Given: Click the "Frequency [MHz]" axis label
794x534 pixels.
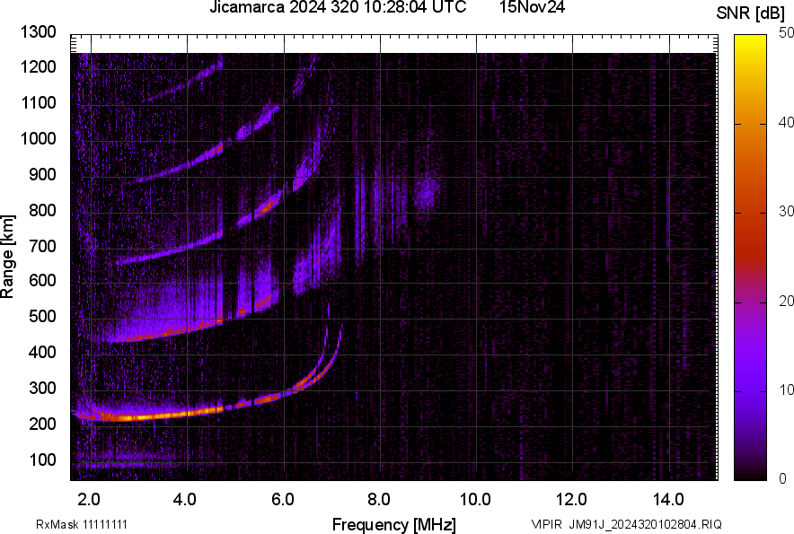Looking at the screenshot, I should 397,522.
